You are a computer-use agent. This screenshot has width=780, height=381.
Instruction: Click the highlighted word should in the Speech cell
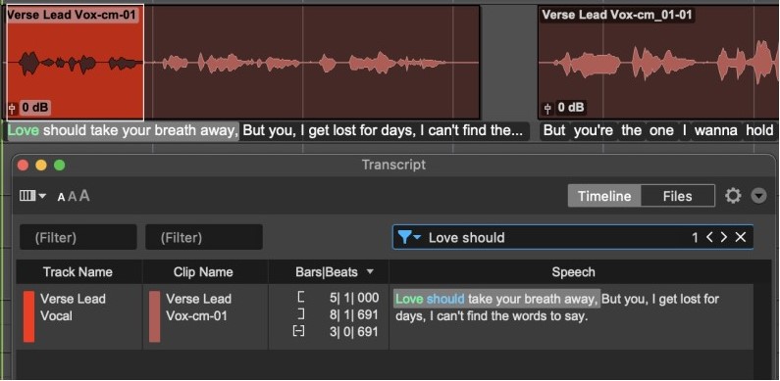(445, 299)
